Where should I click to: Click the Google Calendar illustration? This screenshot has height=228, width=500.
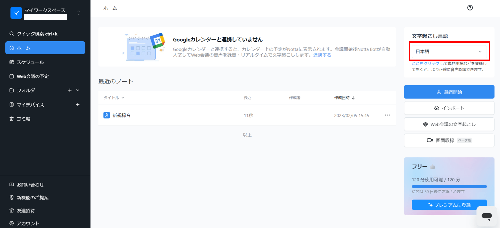144,47
